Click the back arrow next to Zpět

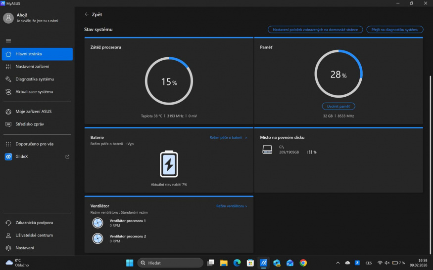tap(87, 15)
